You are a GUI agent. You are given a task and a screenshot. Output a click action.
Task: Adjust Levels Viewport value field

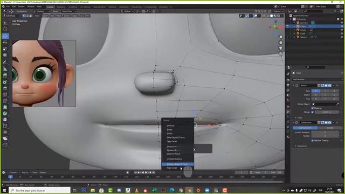325,133
